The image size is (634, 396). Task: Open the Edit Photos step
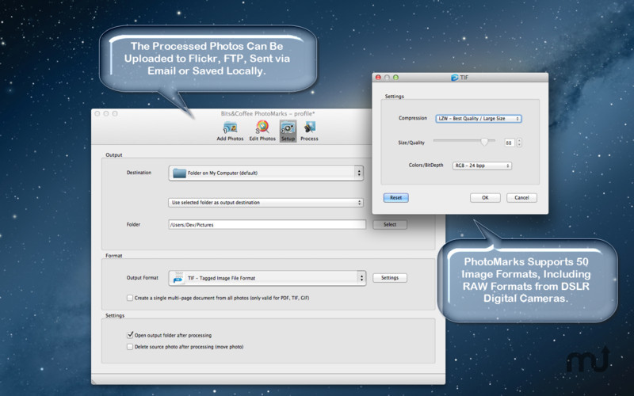(262, 131)
